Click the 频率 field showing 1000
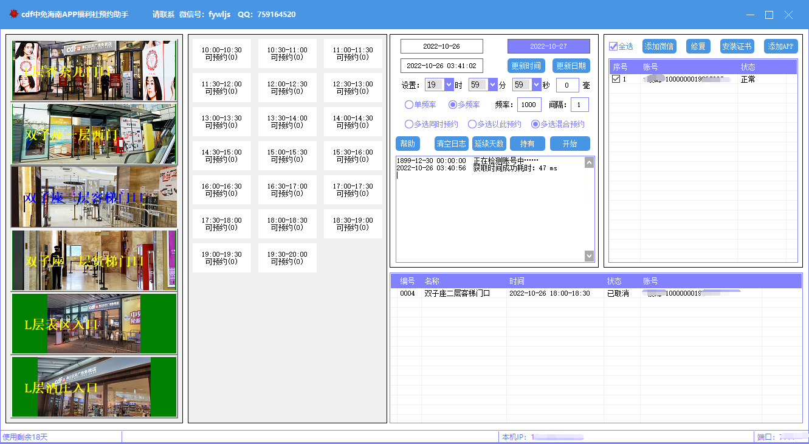 [529, 105]
